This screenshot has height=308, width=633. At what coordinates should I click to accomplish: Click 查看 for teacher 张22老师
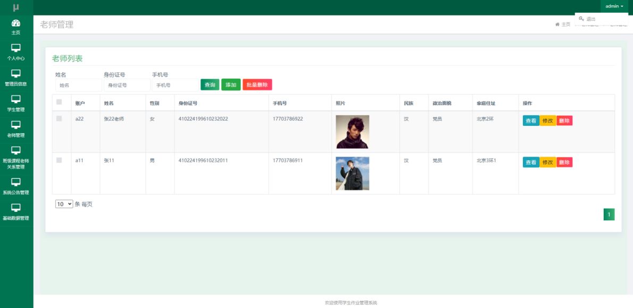click(x=531, y=121)
